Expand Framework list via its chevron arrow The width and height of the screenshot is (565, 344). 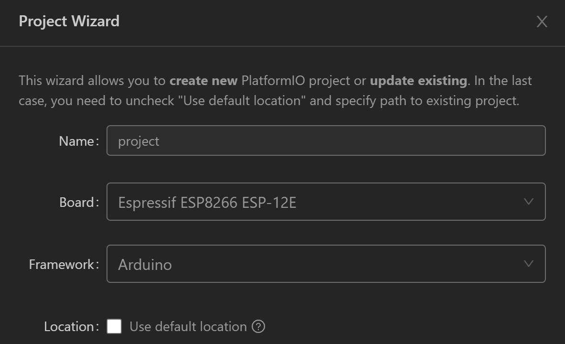tap(528, 264)
